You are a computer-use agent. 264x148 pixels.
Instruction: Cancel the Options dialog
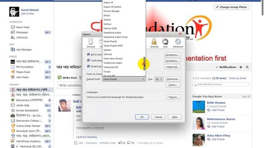[x=158, y=117]
